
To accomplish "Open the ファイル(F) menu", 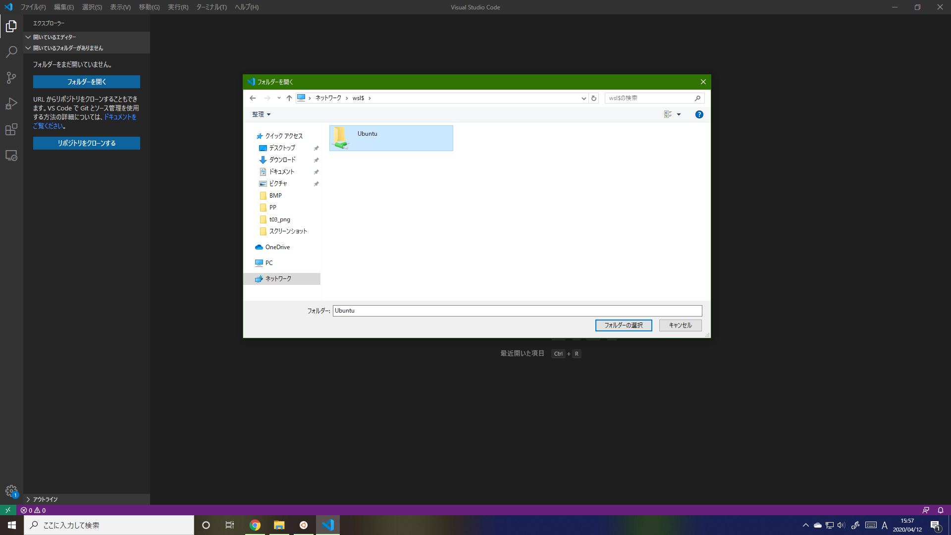I will pyautogui.click(x=33, y=7).
